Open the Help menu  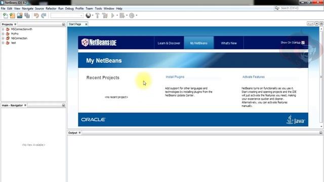[x=119, y=9]
